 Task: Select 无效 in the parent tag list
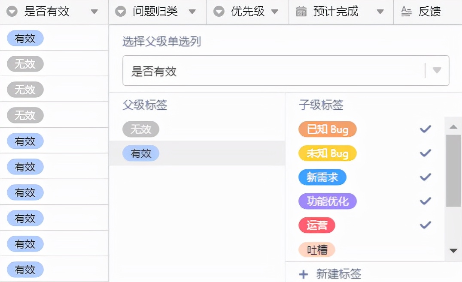pos(141,129)
